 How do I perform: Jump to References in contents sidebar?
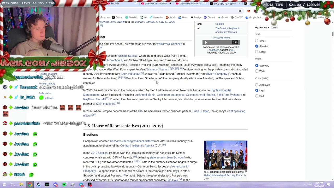(x=45, y=93)
